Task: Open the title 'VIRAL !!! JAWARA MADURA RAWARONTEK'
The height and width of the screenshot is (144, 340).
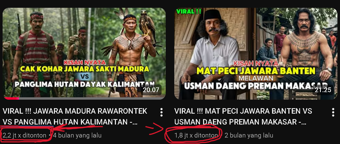Action: (75, 111)
